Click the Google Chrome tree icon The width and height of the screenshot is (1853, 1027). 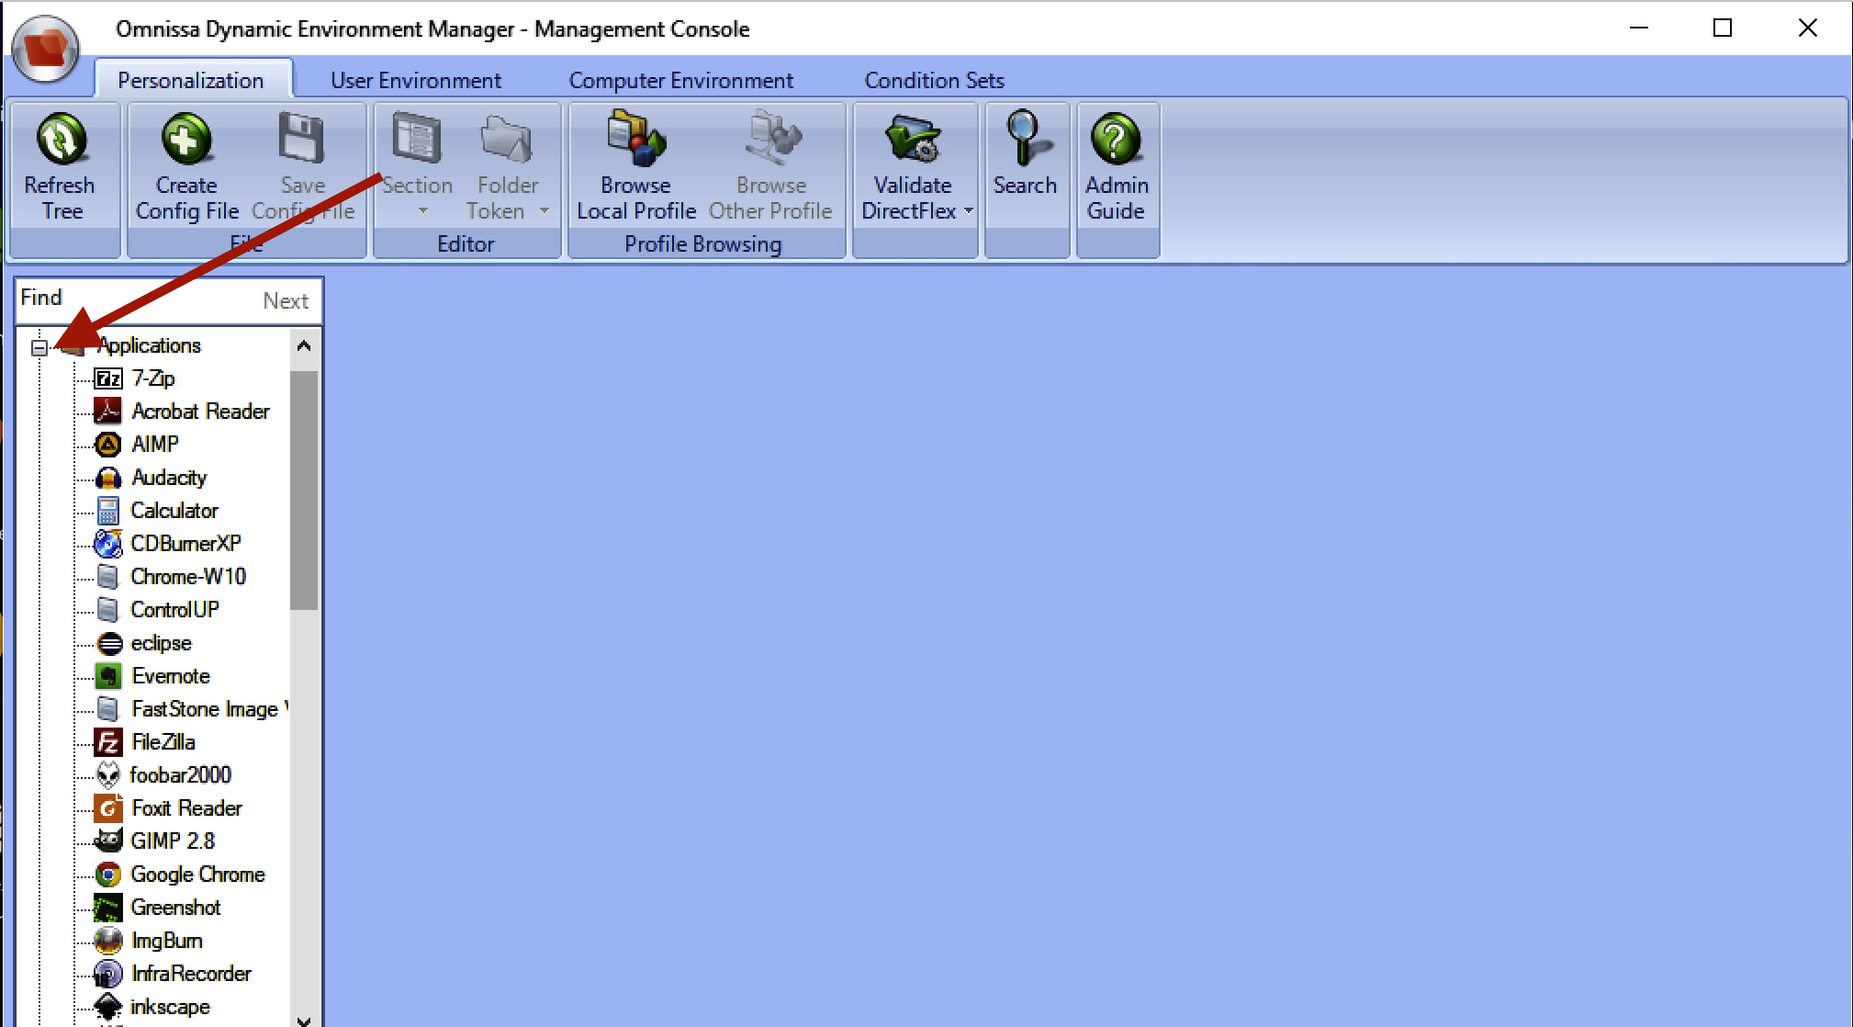pos(108,875)
